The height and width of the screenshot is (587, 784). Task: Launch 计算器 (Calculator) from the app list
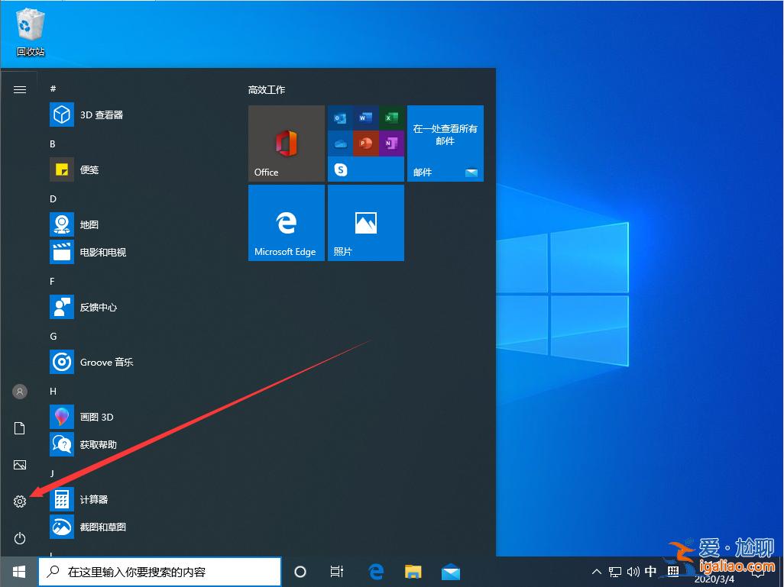click(93, 499)
